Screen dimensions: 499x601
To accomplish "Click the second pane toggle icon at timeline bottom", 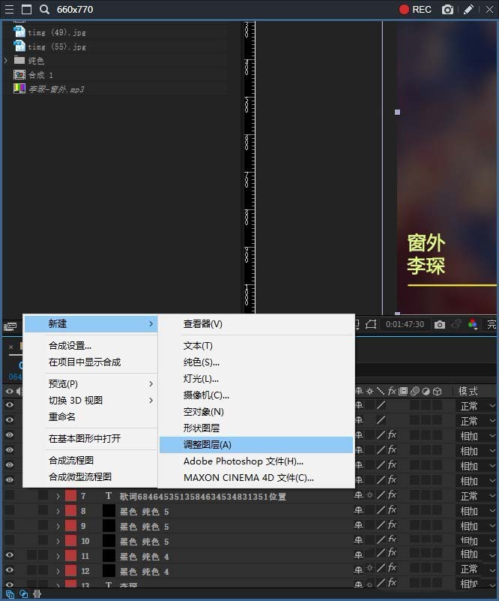I will coord(23,594).
